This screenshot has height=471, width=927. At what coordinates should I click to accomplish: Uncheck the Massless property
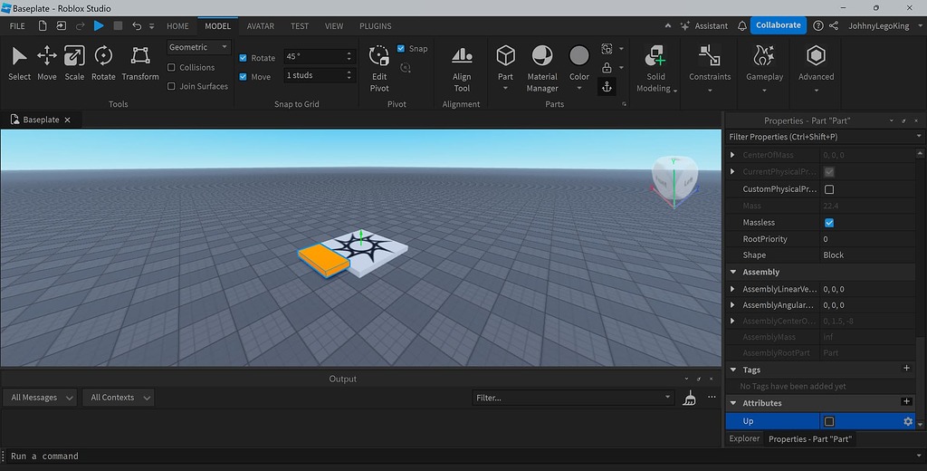pos(829,223)
